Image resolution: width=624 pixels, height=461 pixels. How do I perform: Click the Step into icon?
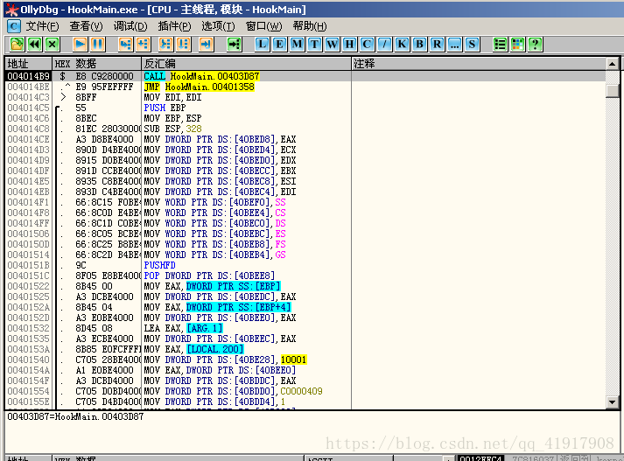pos(126,44)
